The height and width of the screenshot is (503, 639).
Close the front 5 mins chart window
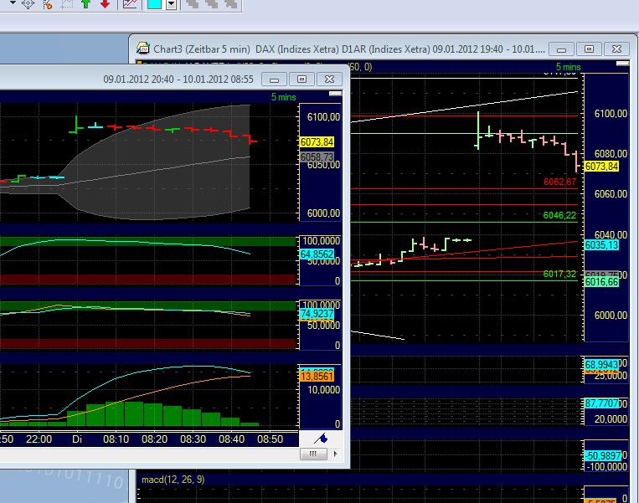(x=330, y=79)
